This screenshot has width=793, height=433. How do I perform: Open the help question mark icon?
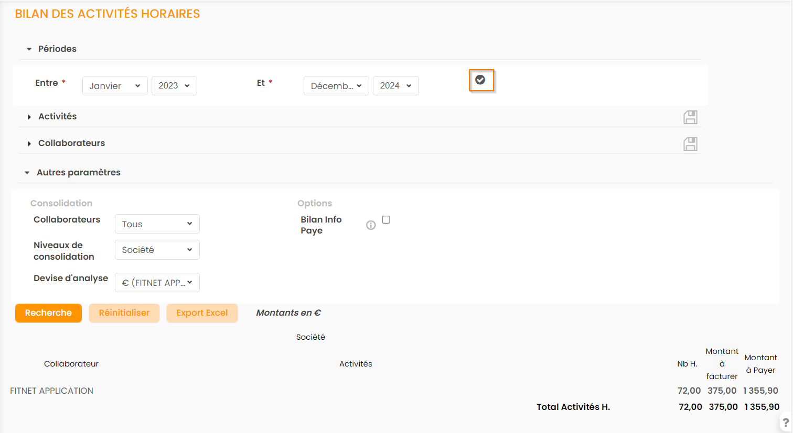(x=785, y=422)
